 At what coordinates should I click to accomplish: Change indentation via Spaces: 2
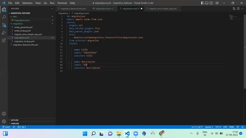coord(209,127)
